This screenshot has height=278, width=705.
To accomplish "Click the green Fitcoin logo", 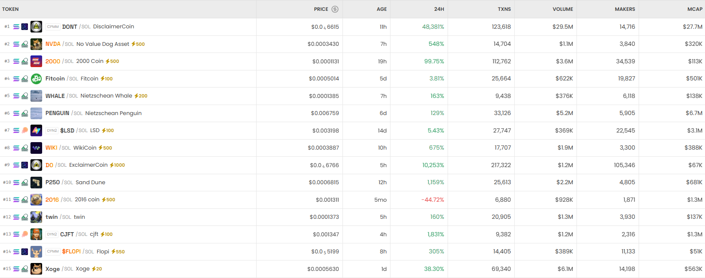I will pyautogui.click(x=36, y=78).
